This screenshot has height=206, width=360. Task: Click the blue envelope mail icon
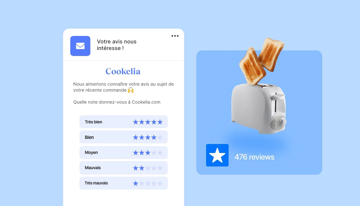(80, 46)
